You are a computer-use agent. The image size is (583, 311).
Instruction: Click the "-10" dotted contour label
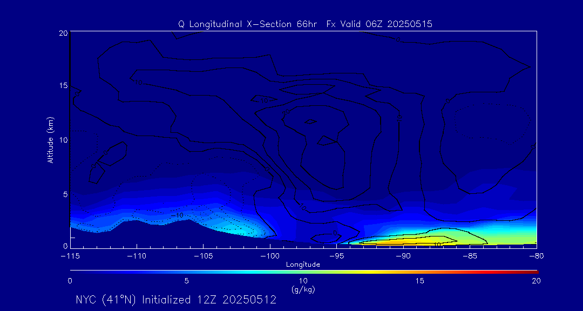tap(178, 215)
